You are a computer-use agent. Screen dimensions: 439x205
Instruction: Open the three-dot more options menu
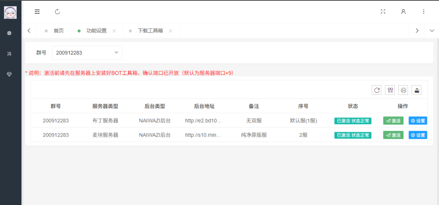[x=424, y=12]
